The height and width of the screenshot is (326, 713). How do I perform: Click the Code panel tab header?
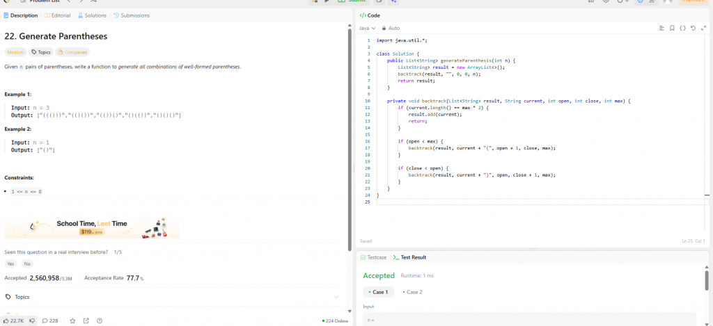370,15
